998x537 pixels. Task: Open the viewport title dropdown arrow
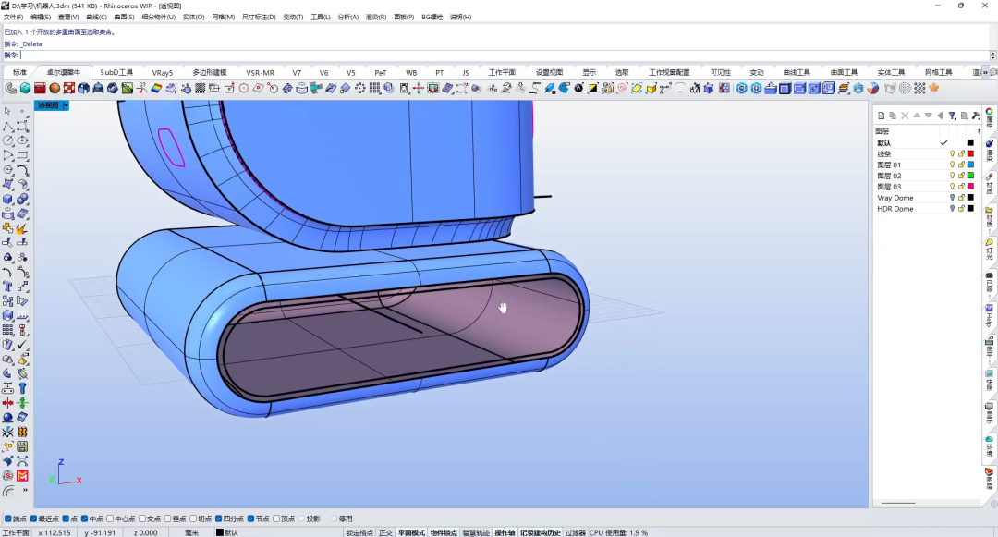click(66, 105)
